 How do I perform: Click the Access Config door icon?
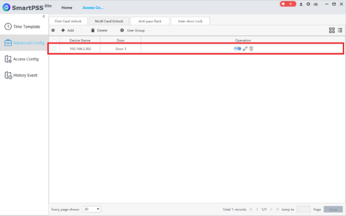tap(8, 59)
